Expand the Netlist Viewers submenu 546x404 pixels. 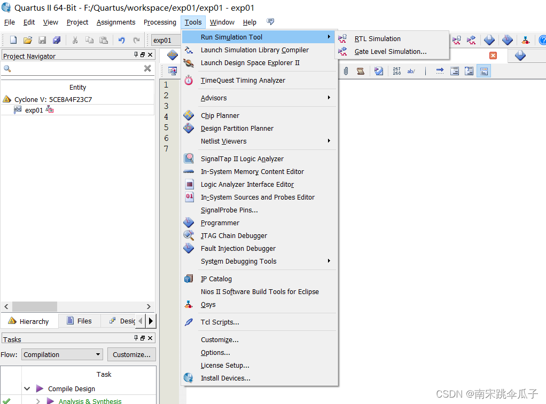tap(260, 141)
